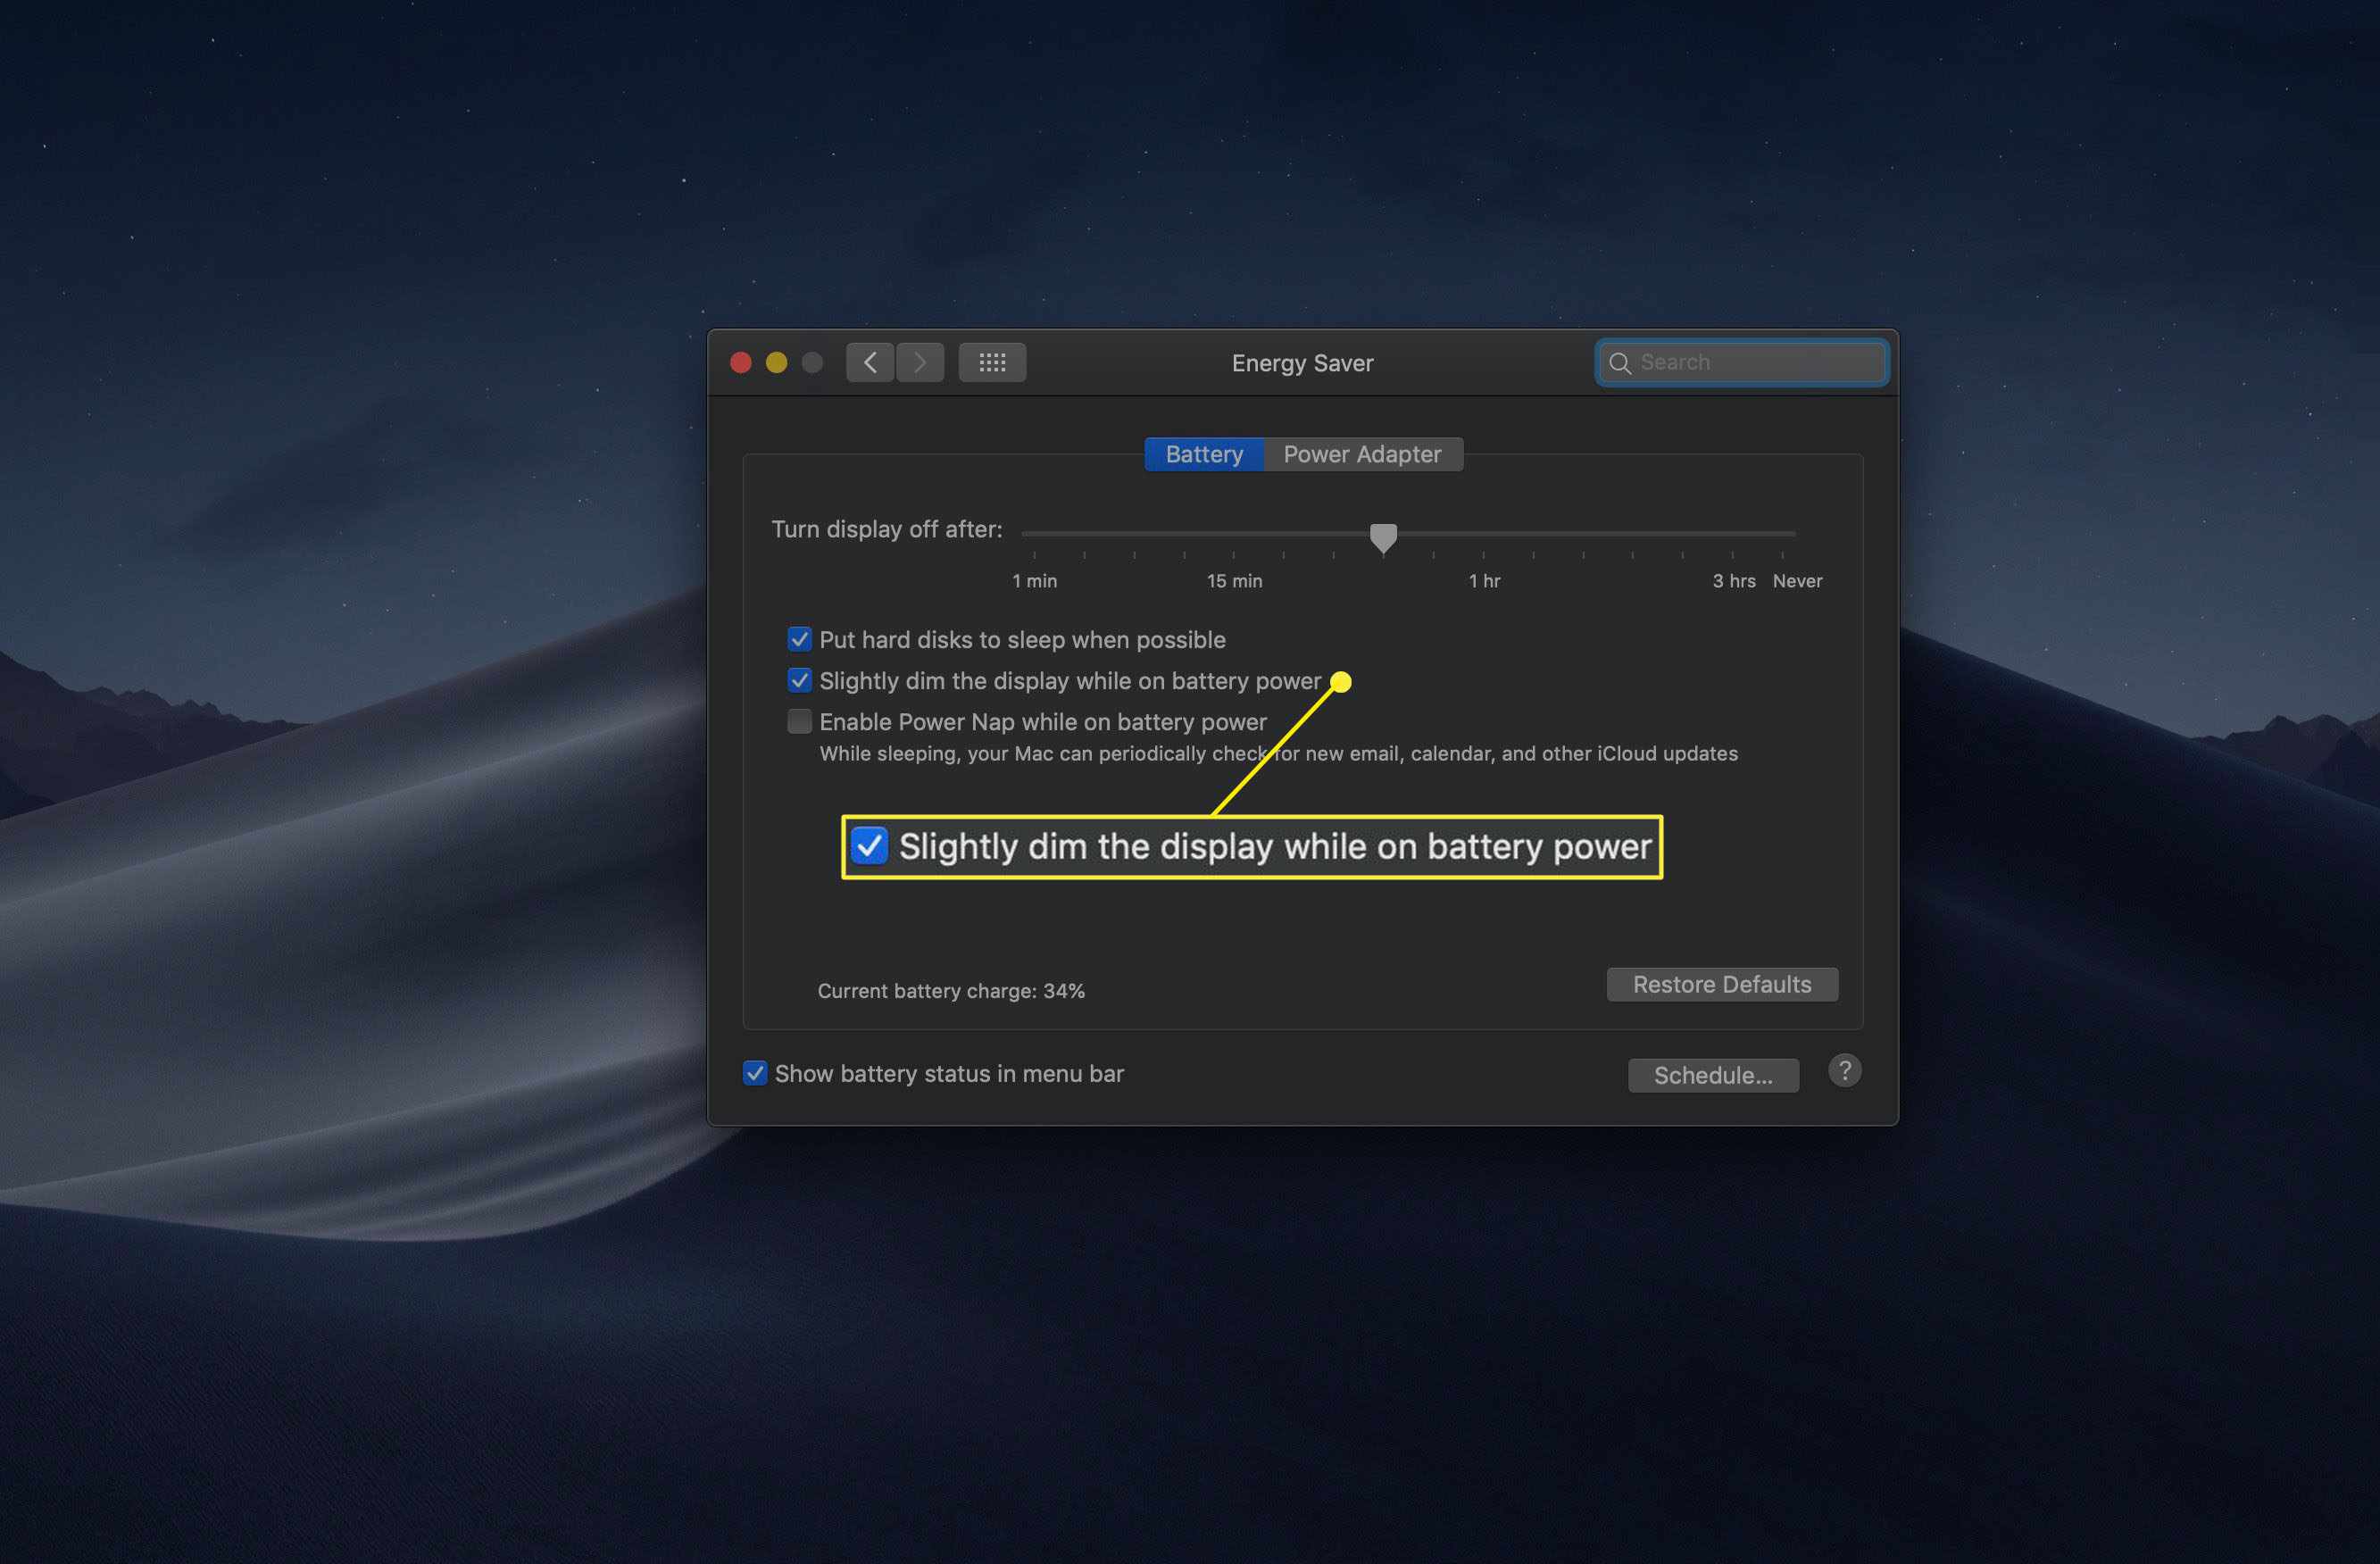Click the Battery tab
Viewport: 2380px width, 1564px height.
coord(1208,453)
